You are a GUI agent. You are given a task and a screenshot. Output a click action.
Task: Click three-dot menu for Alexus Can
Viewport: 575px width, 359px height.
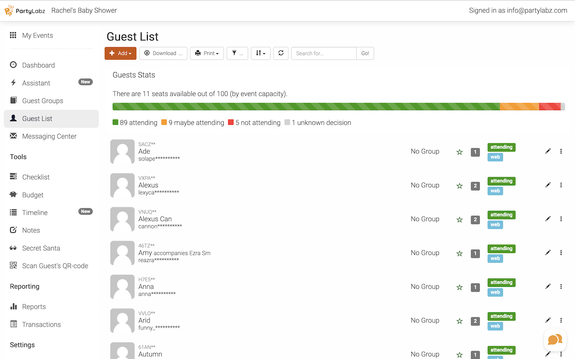click(561, 219)
